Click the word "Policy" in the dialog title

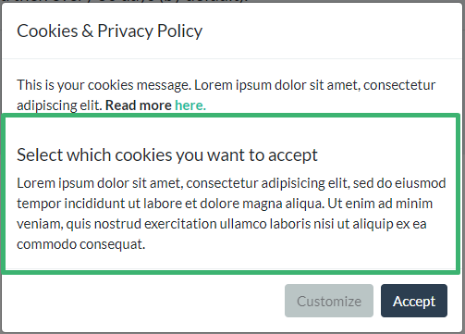pyautogui.click(x=179, y=31)
